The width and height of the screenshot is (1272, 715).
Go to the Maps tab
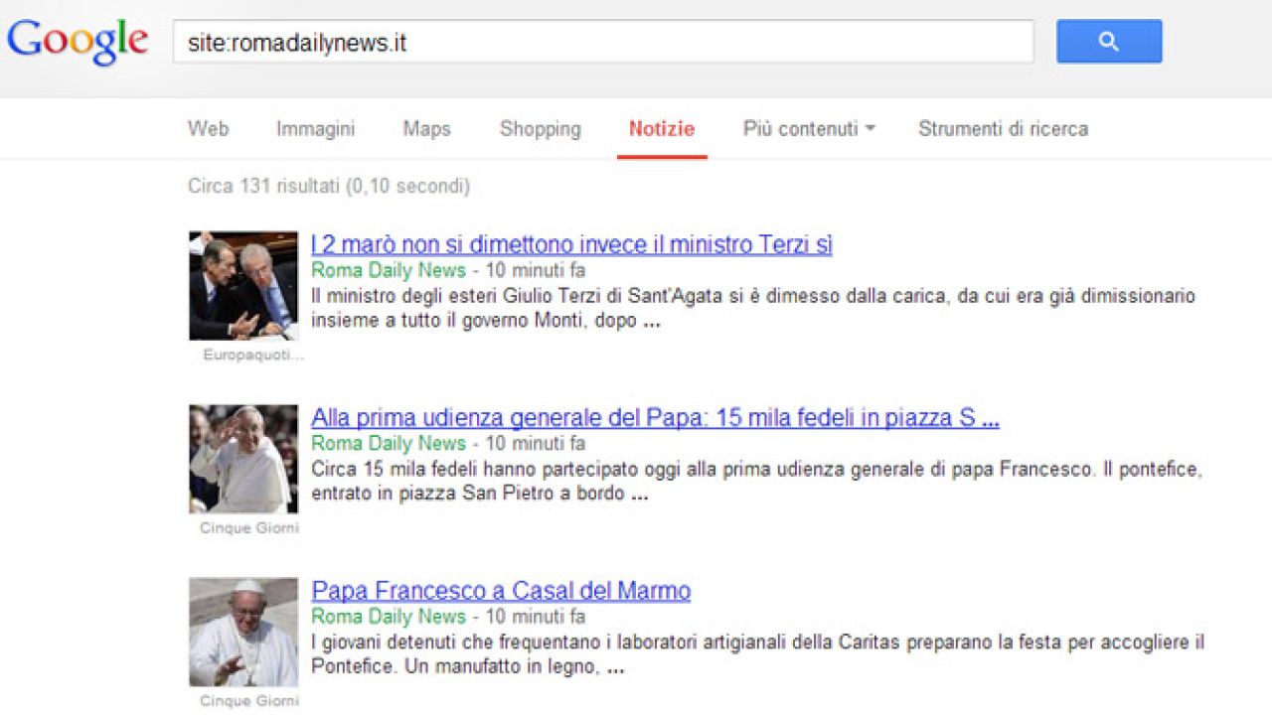point(426,129)
